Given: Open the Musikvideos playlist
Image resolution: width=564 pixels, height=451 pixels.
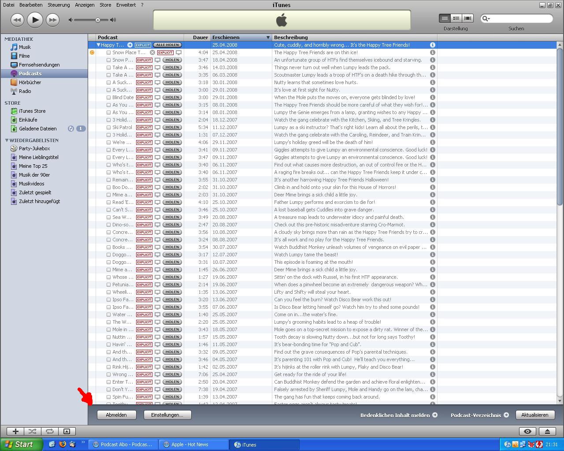Looking at the screenshot, I should (x=31, y=184).
